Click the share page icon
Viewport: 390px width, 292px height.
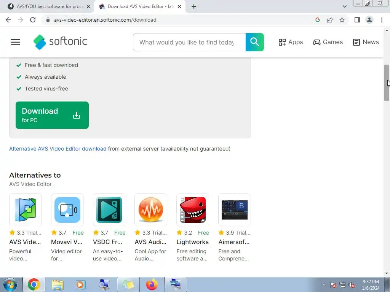330,20
